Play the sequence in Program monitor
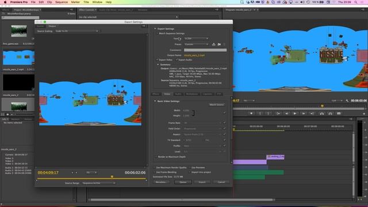 [x=295, y=114]
